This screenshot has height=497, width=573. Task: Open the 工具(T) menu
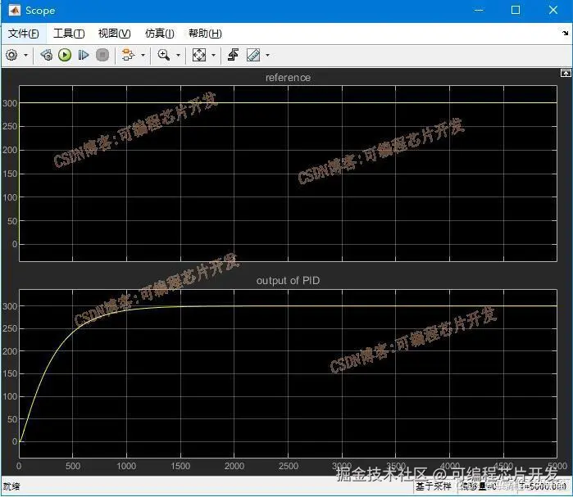69,34
